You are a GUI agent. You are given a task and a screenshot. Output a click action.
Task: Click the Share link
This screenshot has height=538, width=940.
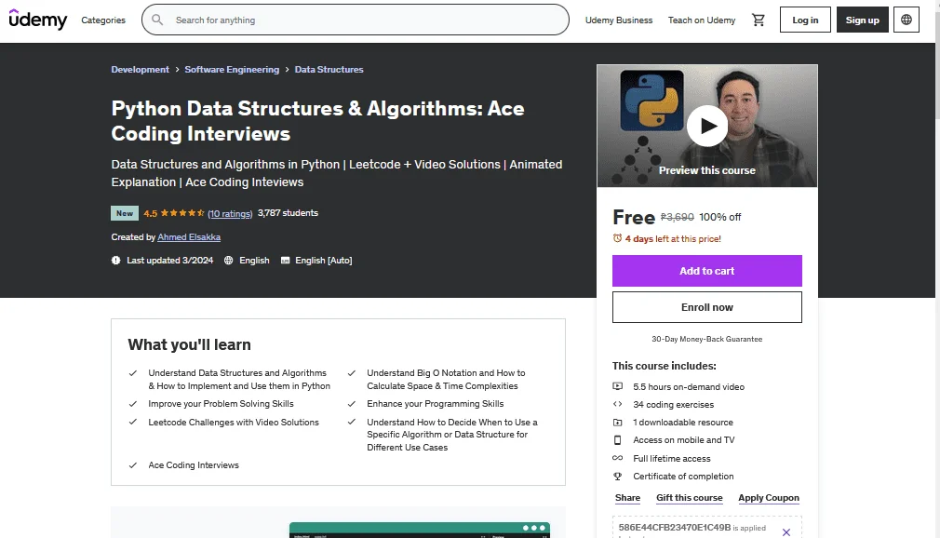627,498
